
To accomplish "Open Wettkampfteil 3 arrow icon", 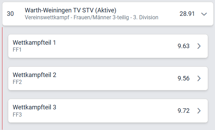I will [199, 111].
